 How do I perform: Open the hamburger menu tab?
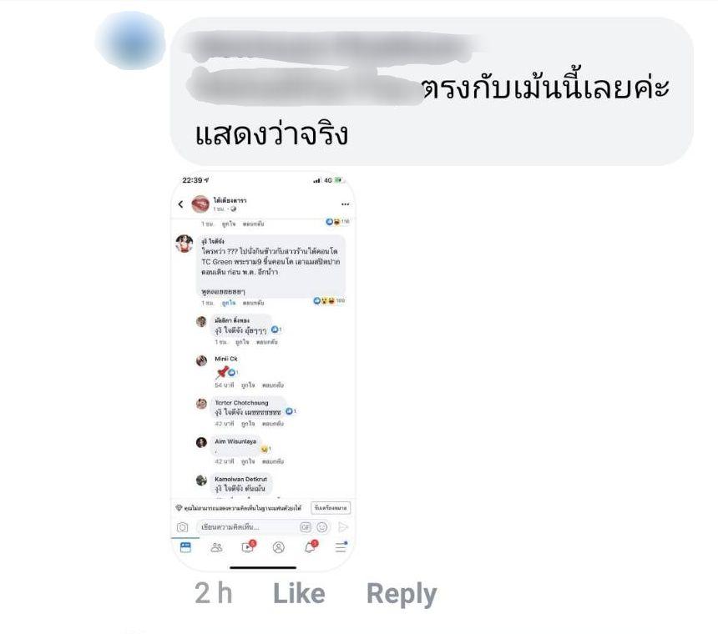click(x=341, y=546)
